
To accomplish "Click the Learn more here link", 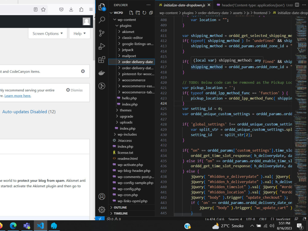I will pos(18,96).
